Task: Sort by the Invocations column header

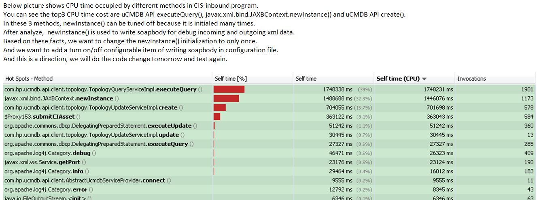Action: [471, 79]
